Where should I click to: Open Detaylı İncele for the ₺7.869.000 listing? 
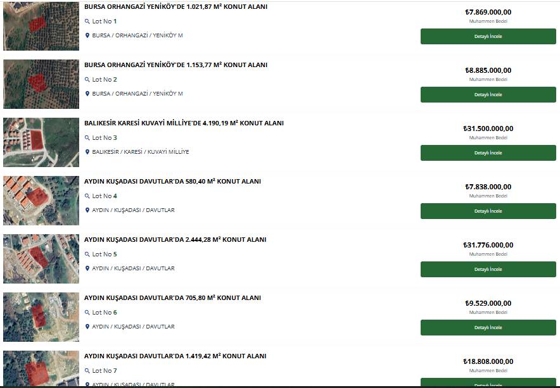pyautogui.click(x=488, y=37)
